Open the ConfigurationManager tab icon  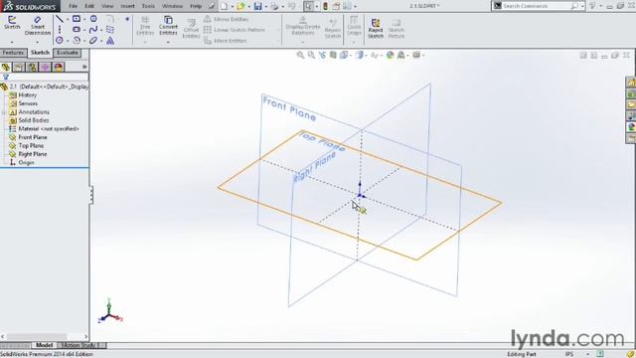(32, 67)
